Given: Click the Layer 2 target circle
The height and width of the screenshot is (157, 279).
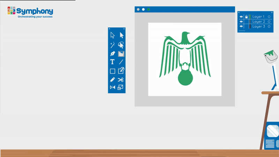Looking at the screenshot, I should coord(269,22).
